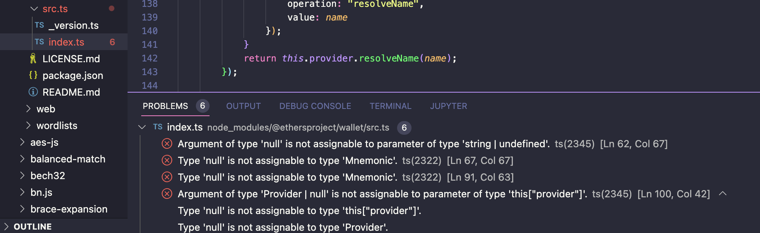Open the JUPYTER tab
This screenshot has height=233, width=760.
point(448,106)
